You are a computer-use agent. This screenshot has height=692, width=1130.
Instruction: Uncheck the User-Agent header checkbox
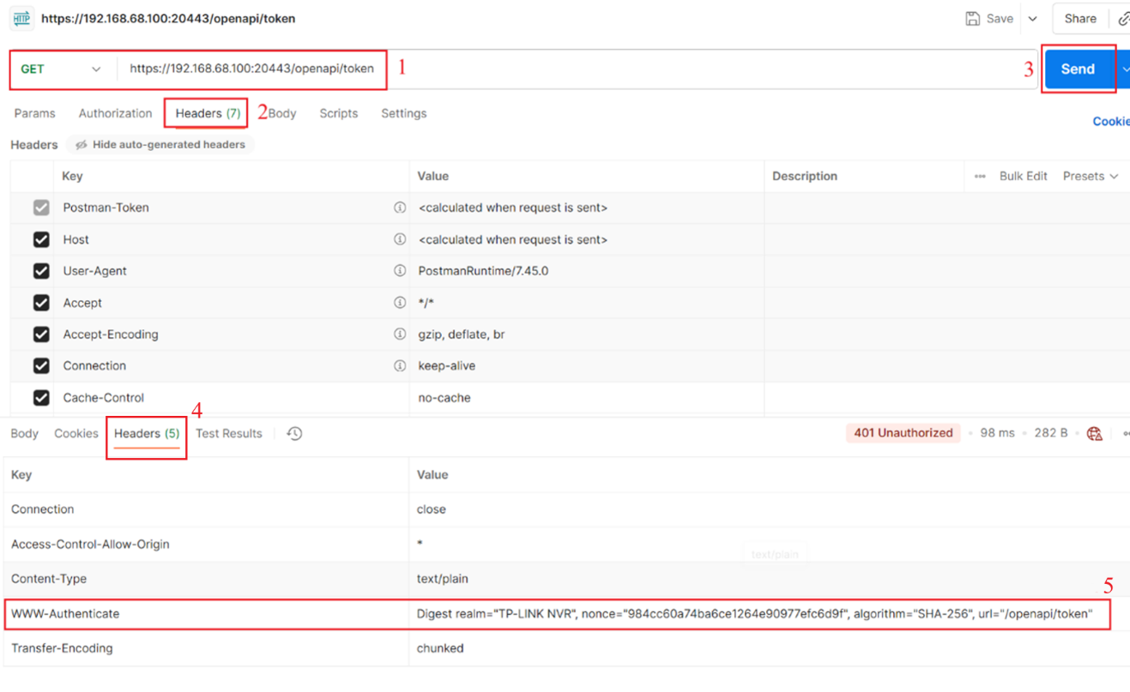pos(41,271)
